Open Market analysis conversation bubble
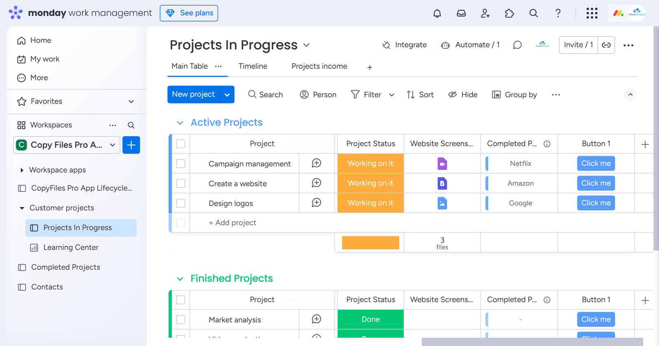Screen dimensions: 659x346 [316, 319]
